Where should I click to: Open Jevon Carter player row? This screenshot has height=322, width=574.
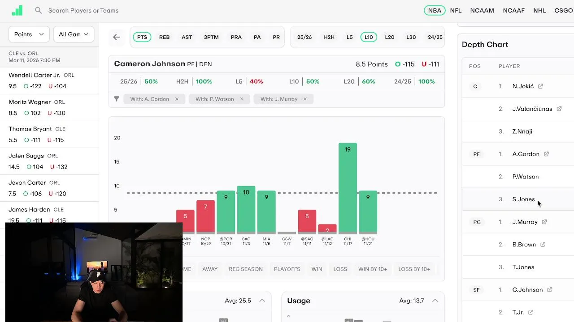coord(49,188)
